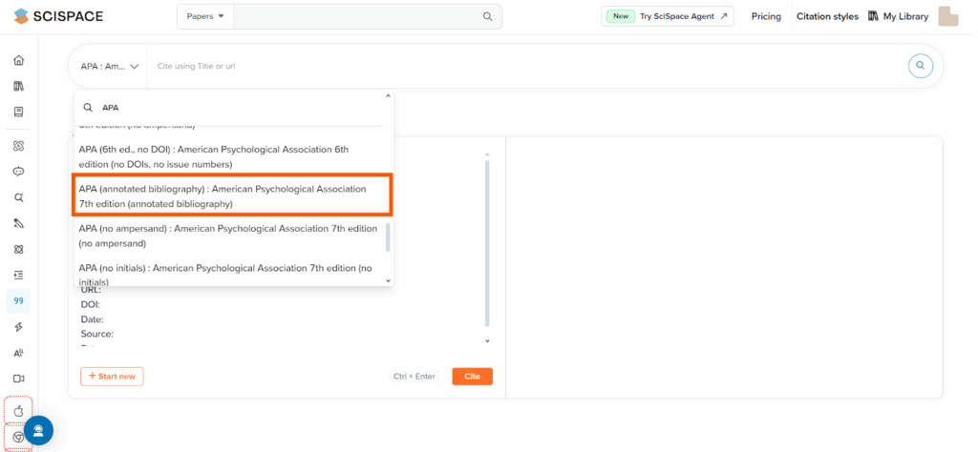
Task: Click the style list scroll-down arrow
Action: pos(388,280)
